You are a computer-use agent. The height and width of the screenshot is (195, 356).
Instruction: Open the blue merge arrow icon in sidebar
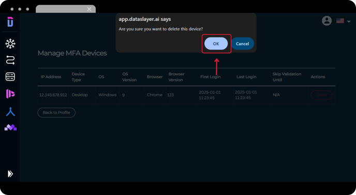(10, 111)
